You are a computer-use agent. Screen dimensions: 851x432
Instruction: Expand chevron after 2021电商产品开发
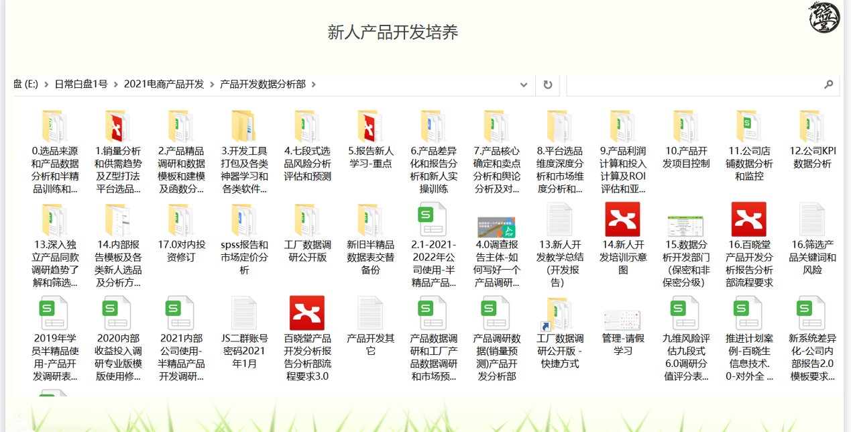coord(213,85)
